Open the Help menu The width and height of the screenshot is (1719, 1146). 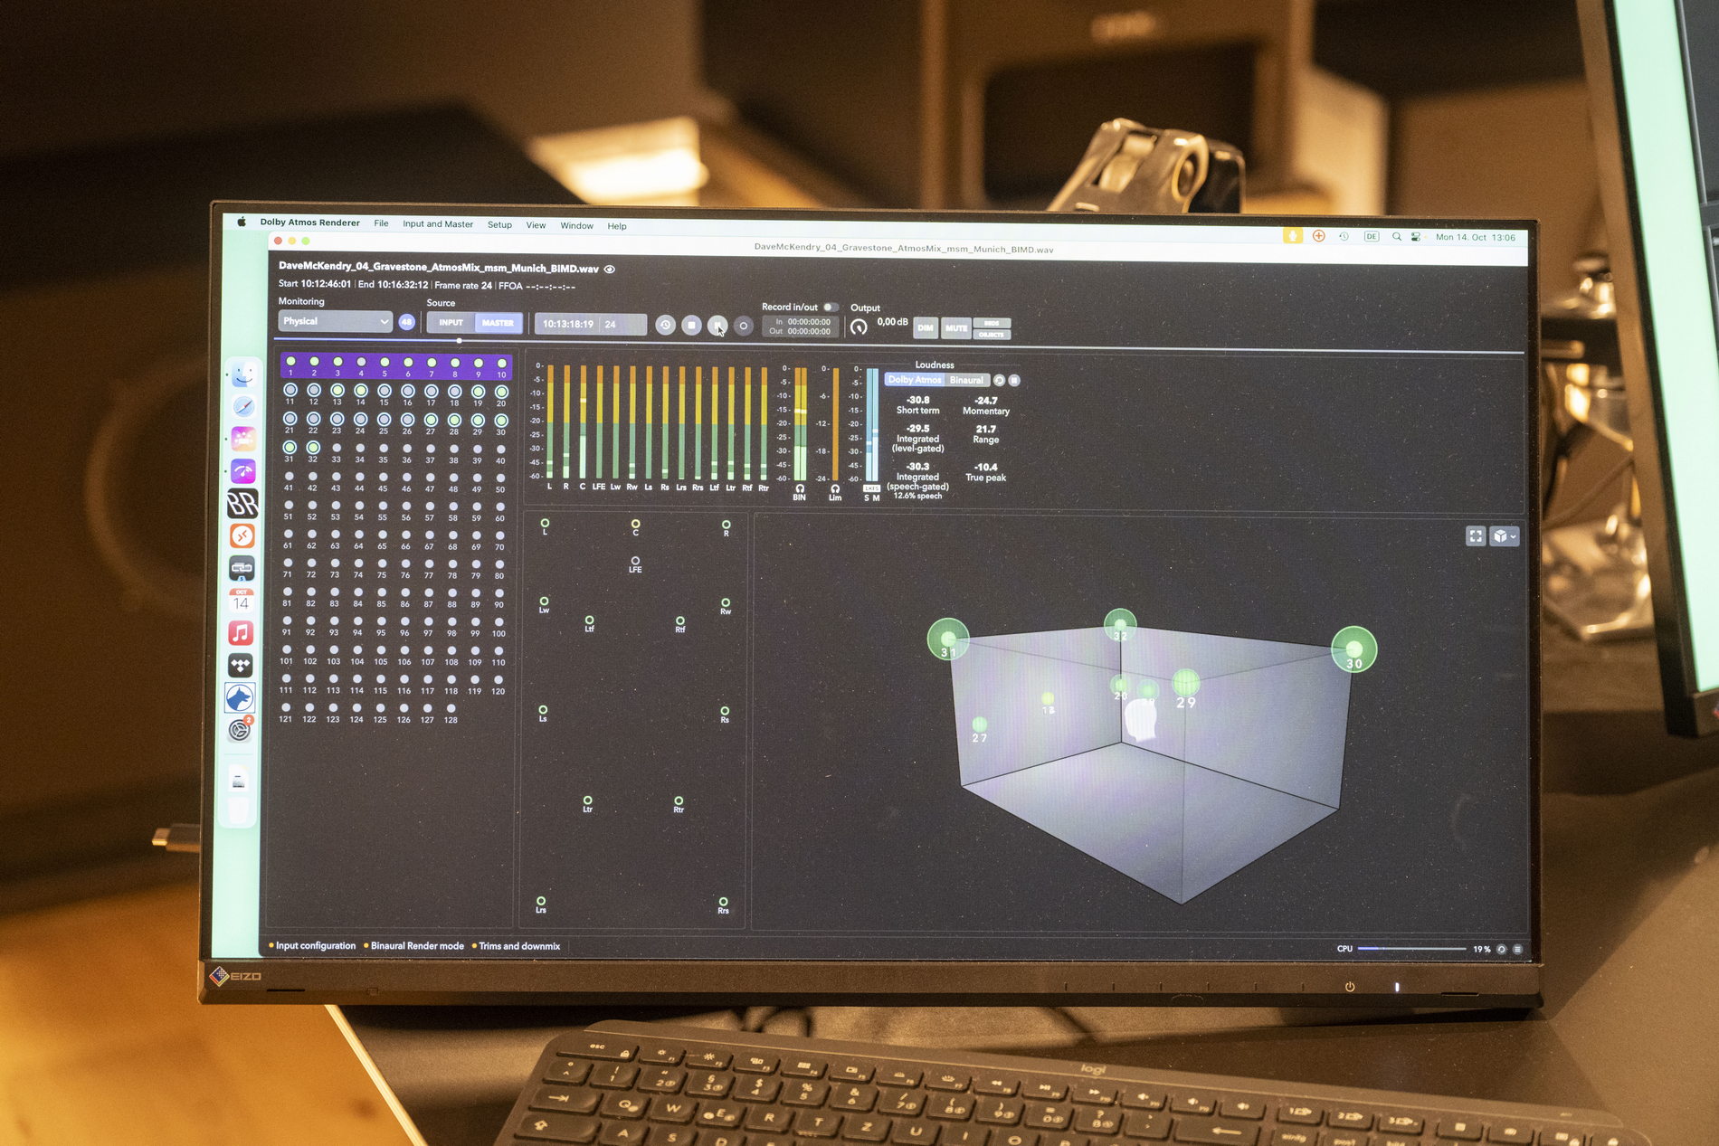[617, 226]
